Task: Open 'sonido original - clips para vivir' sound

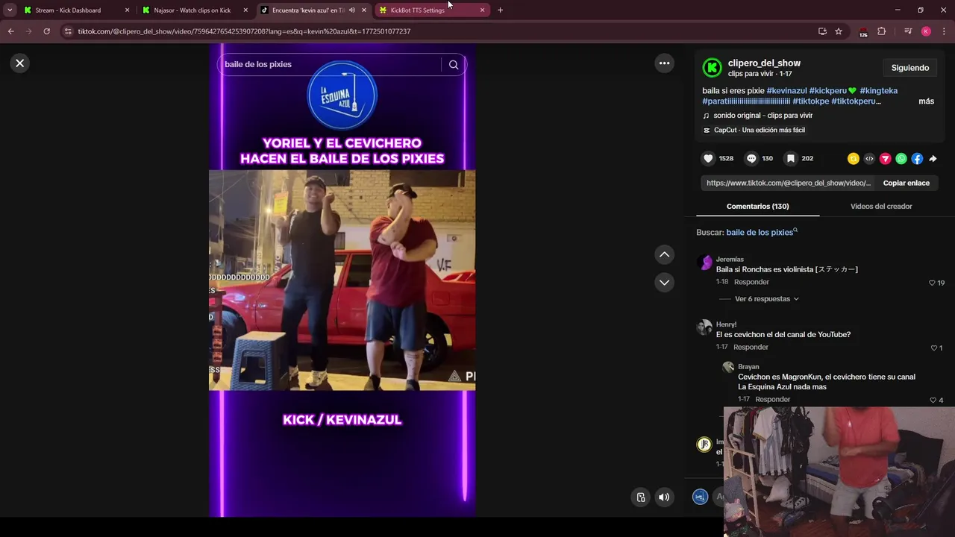Action: coord(763,116)
